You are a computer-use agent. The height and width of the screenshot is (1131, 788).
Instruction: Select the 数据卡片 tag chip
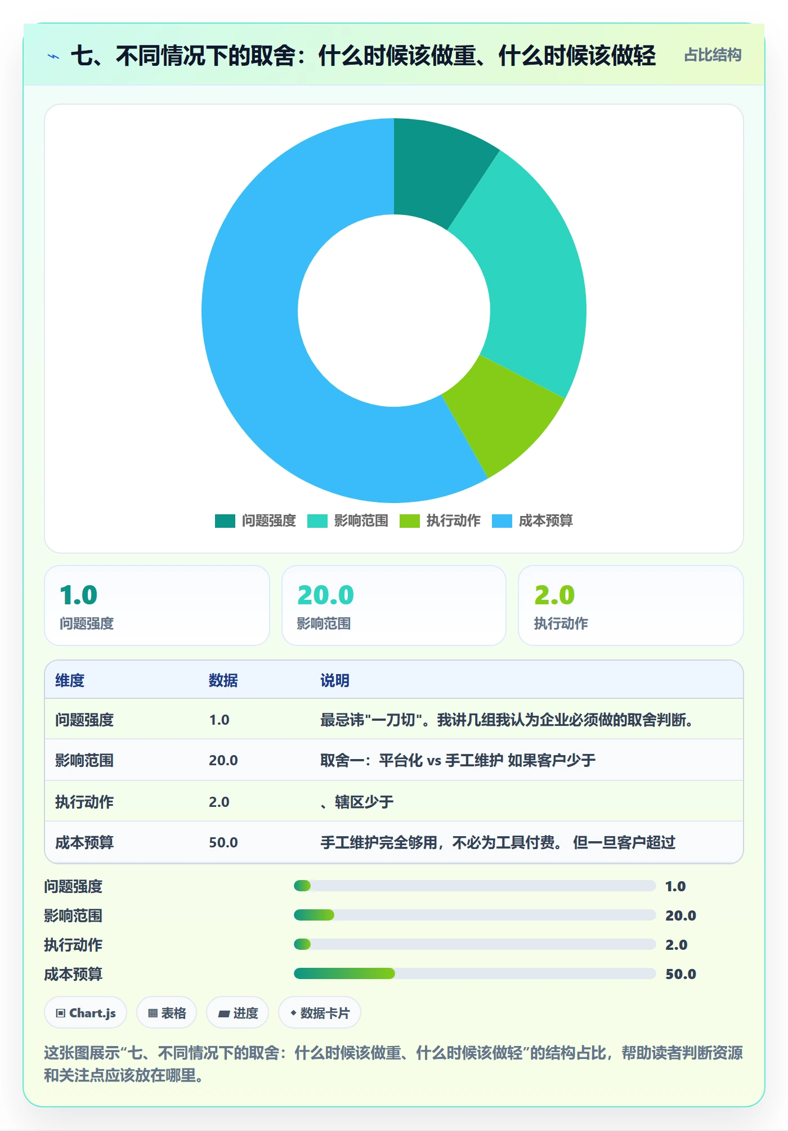[320, 1013]
